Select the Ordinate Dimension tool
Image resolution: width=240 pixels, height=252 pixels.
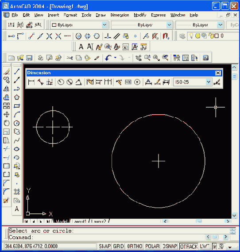click(x=50, y=82)
